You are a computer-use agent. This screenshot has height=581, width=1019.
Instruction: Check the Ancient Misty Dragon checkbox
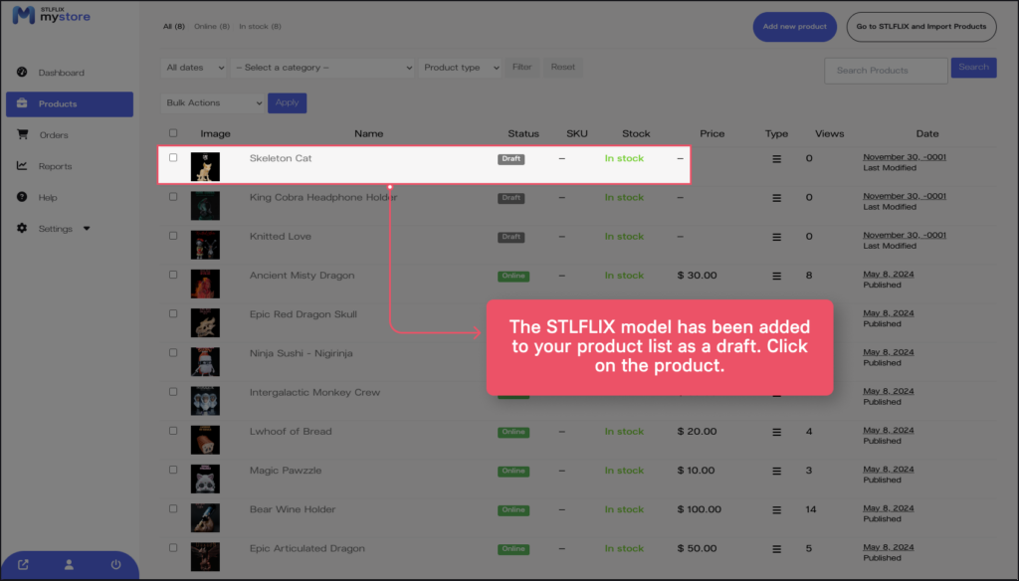coord(173,276)
